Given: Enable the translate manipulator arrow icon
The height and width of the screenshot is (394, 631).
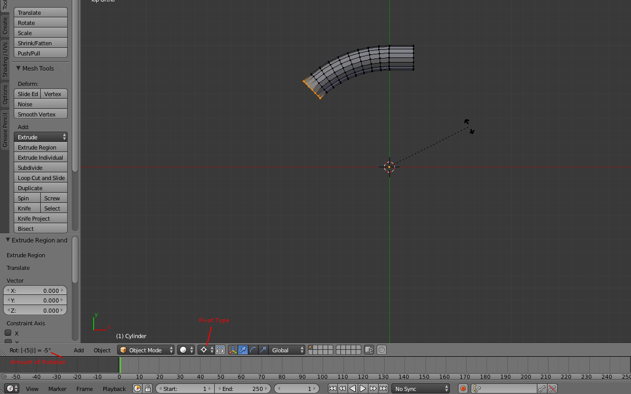Looking at the screenshot, I should (243, 350).
